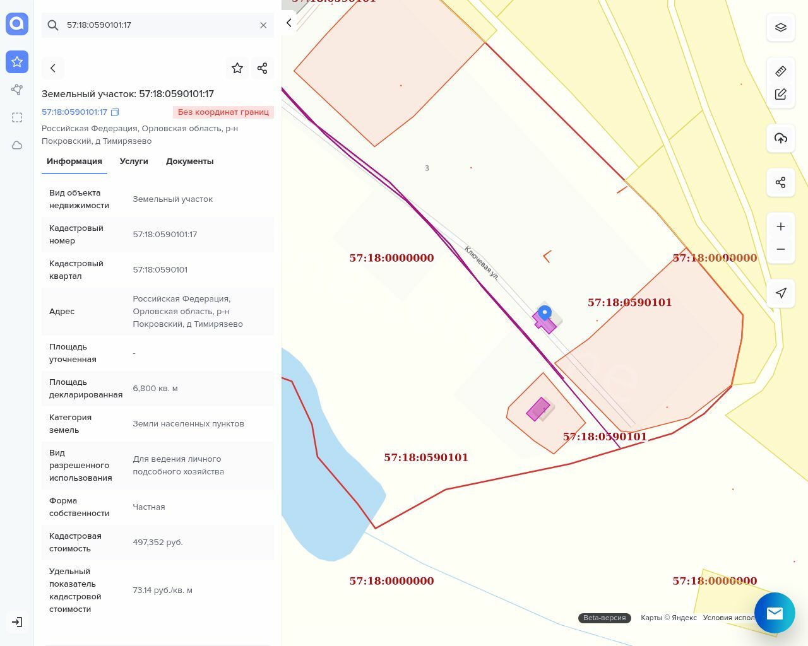Locate my position on map
The image size is (808, 646).
[x=780, y=293]
